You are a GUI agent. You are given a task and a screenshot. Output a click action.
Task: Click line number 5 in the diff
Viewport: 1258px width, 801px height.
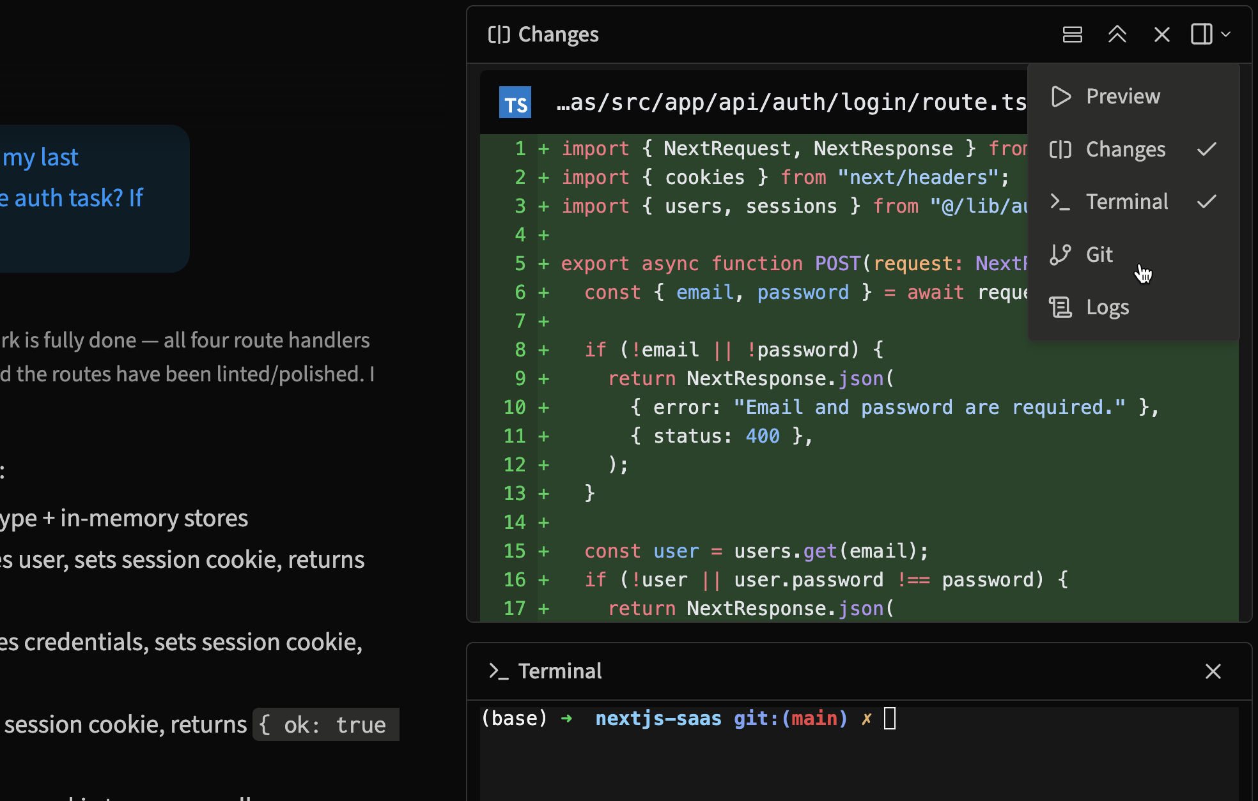point(520,264)
